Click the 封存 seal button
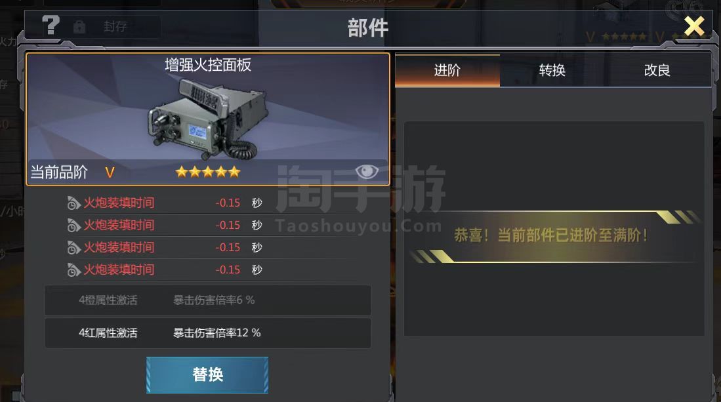The height and width of the screenshot is (402, 721). [x=115, y=27]
